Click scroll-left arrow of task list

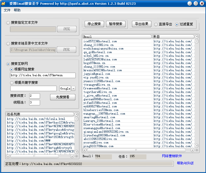point(8,156)
